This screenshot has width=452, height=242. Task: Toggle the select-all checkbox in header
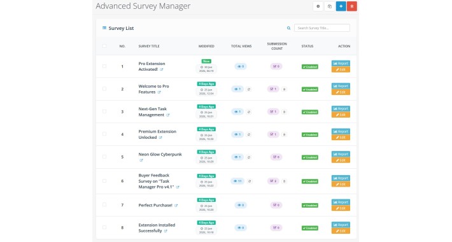click(104, 46)
